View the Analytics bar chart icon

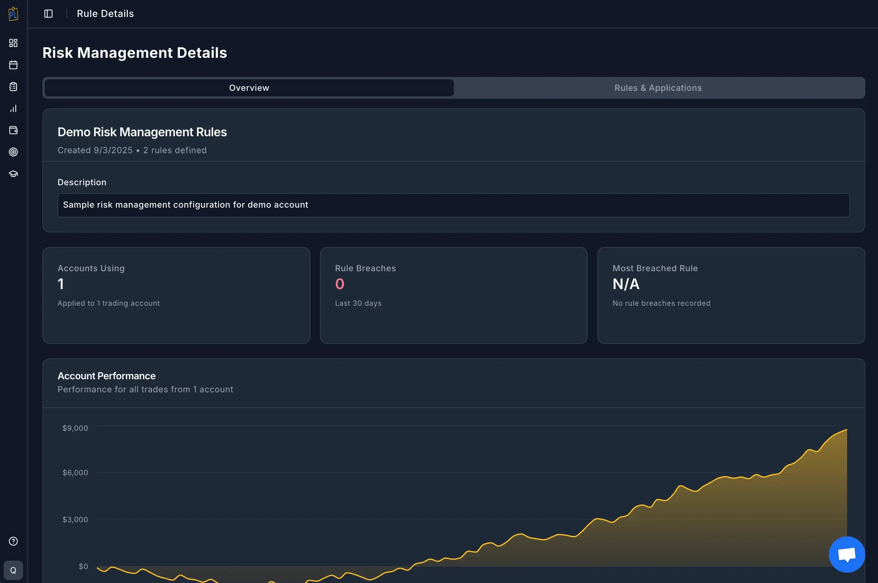[13, 108]
